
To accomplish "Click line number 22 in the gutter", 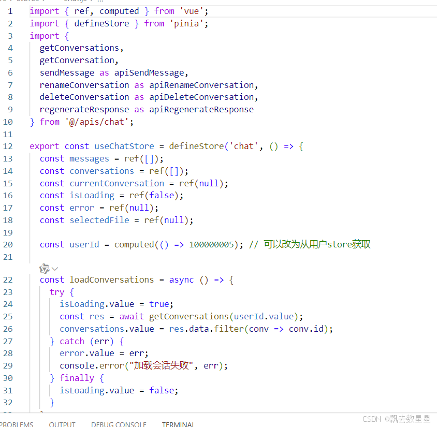I will [x=8, y=280].
